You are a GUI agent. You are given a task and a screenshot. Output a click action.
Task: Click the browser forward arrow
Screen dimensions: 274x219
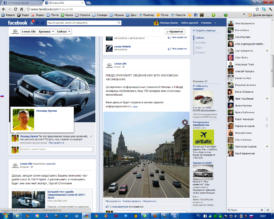pyautogui.click(x=9, y=9)
